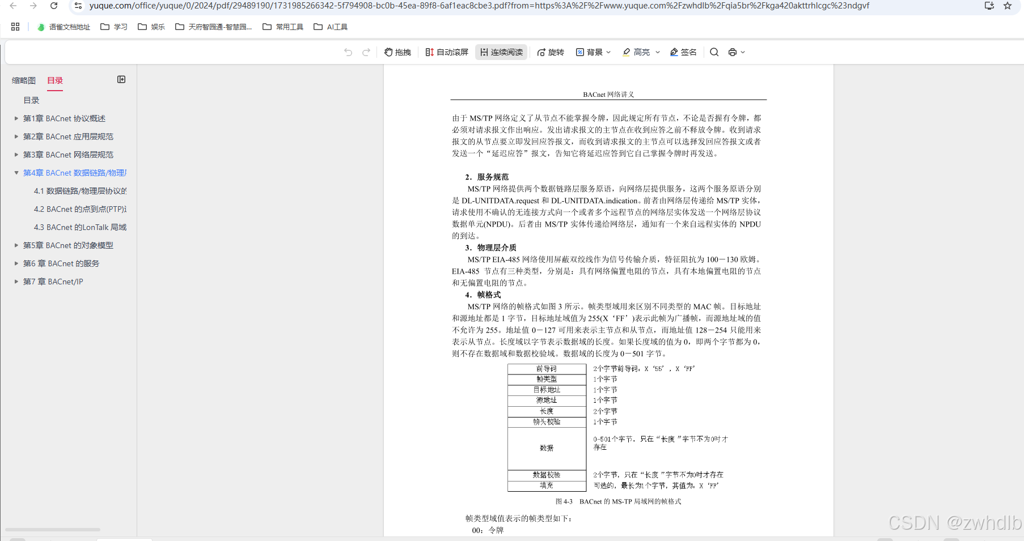Switch to 缩略图 thumbnails tab
1024x541 pixels.
[24, 80]
